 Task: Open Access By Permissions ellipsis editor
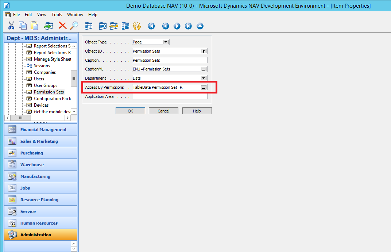pyautogui.click(x=204, y=87)
